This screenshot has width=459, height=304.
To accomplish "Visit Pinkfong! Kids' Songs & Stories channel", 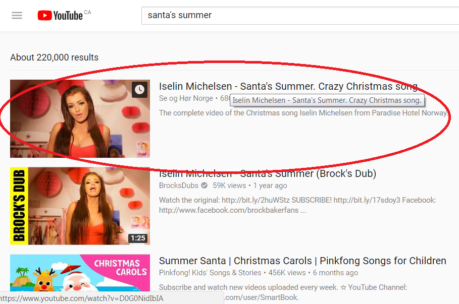I will (x=210, y=272).
